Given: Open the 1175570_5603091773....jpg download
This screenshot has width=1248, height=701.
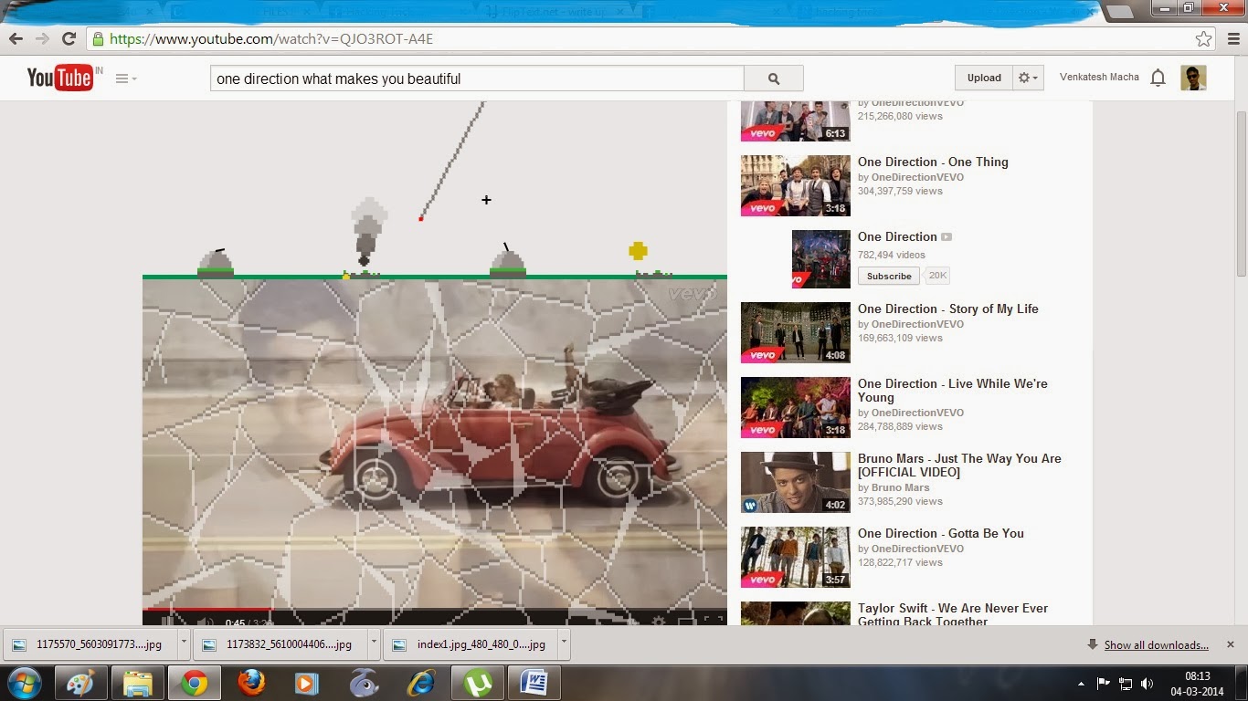Looking at the screenshot, I should pos(90,643).
